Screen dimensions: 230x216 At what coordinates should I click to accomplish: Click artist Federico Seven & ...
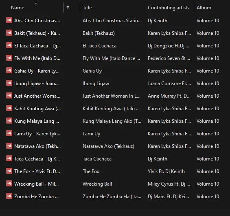(x=169, y=58)
